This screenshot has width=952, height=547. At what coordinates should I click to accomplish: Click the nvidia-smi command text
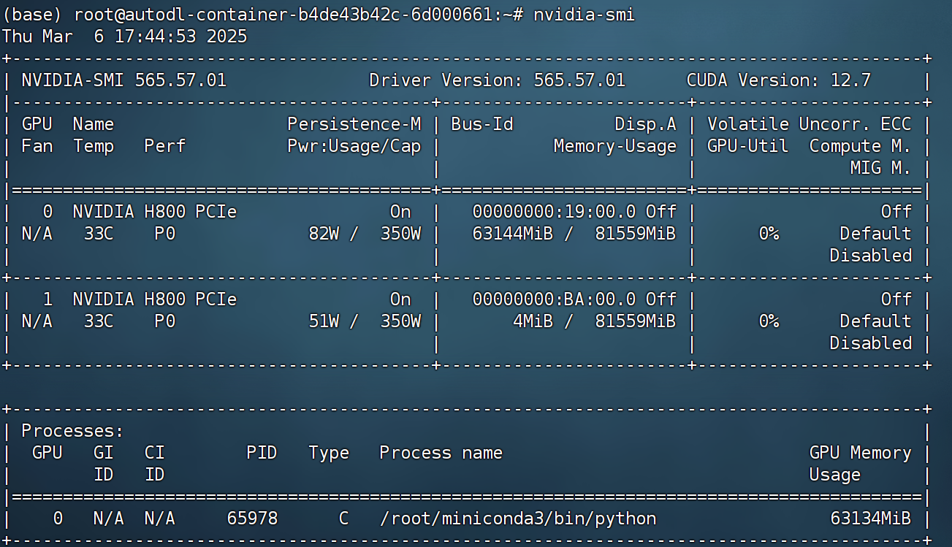tap(584, 15)
